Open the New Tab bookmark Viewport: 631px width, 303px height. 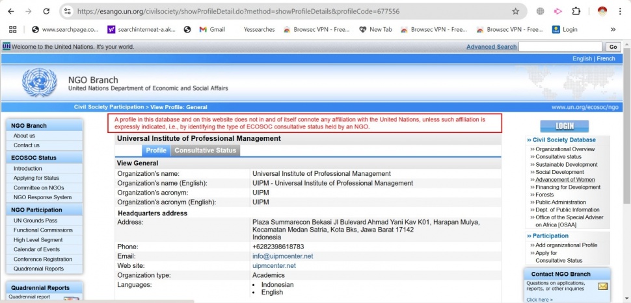click(375, 29)
